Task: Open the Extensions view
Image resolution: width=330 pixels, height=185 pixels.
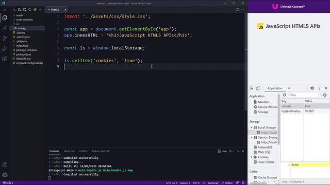Action: [x=5, y=59]
